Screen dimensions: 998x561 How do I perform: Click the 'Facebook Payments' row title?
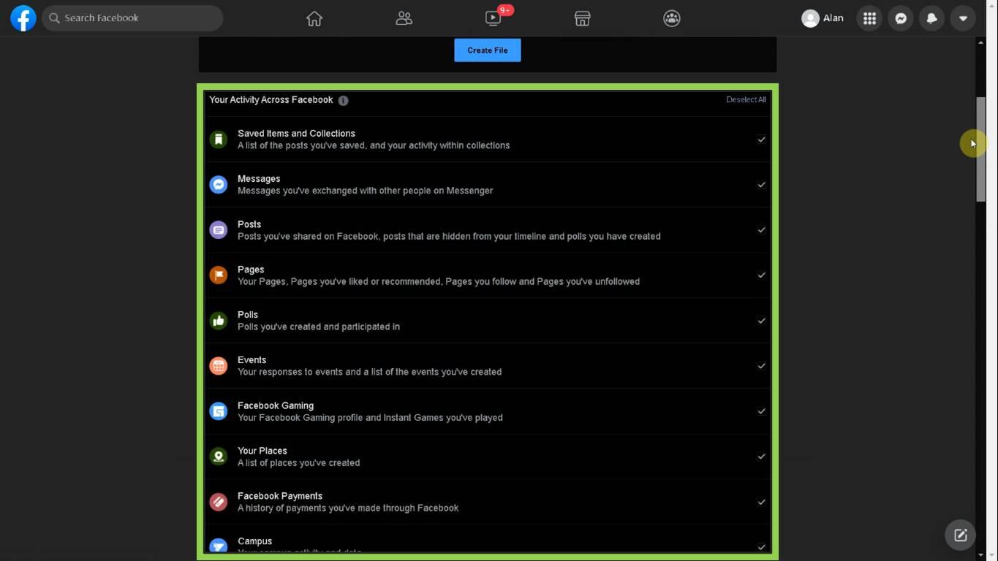(x=280, y=496)
